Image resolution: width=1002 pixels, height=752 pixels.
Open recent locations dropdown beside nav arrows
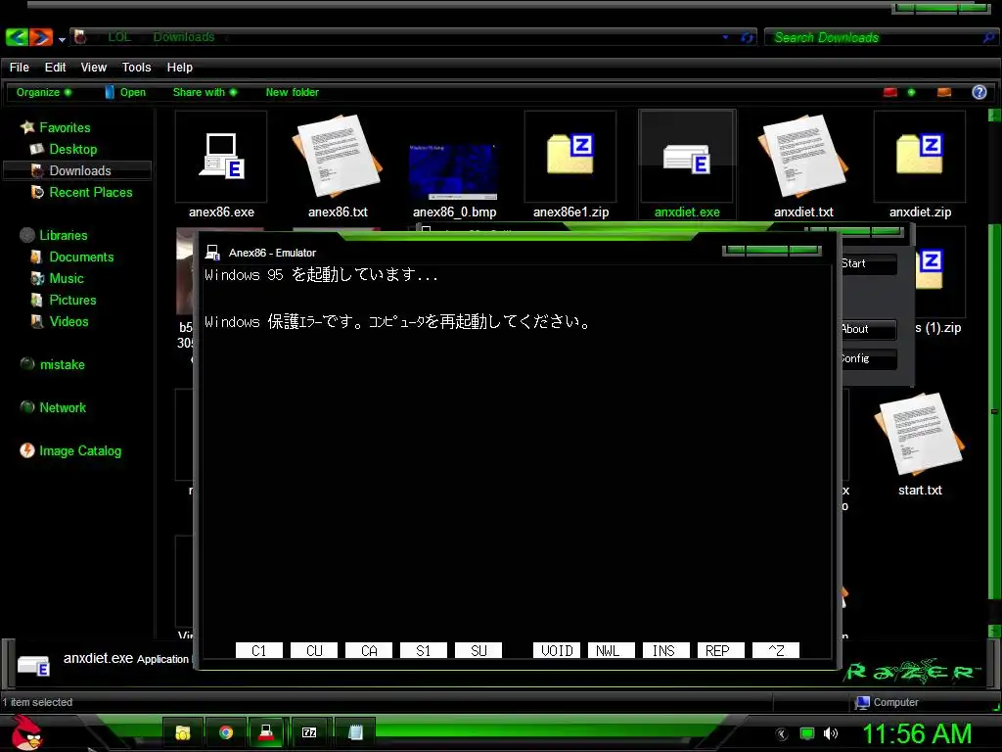62,39
